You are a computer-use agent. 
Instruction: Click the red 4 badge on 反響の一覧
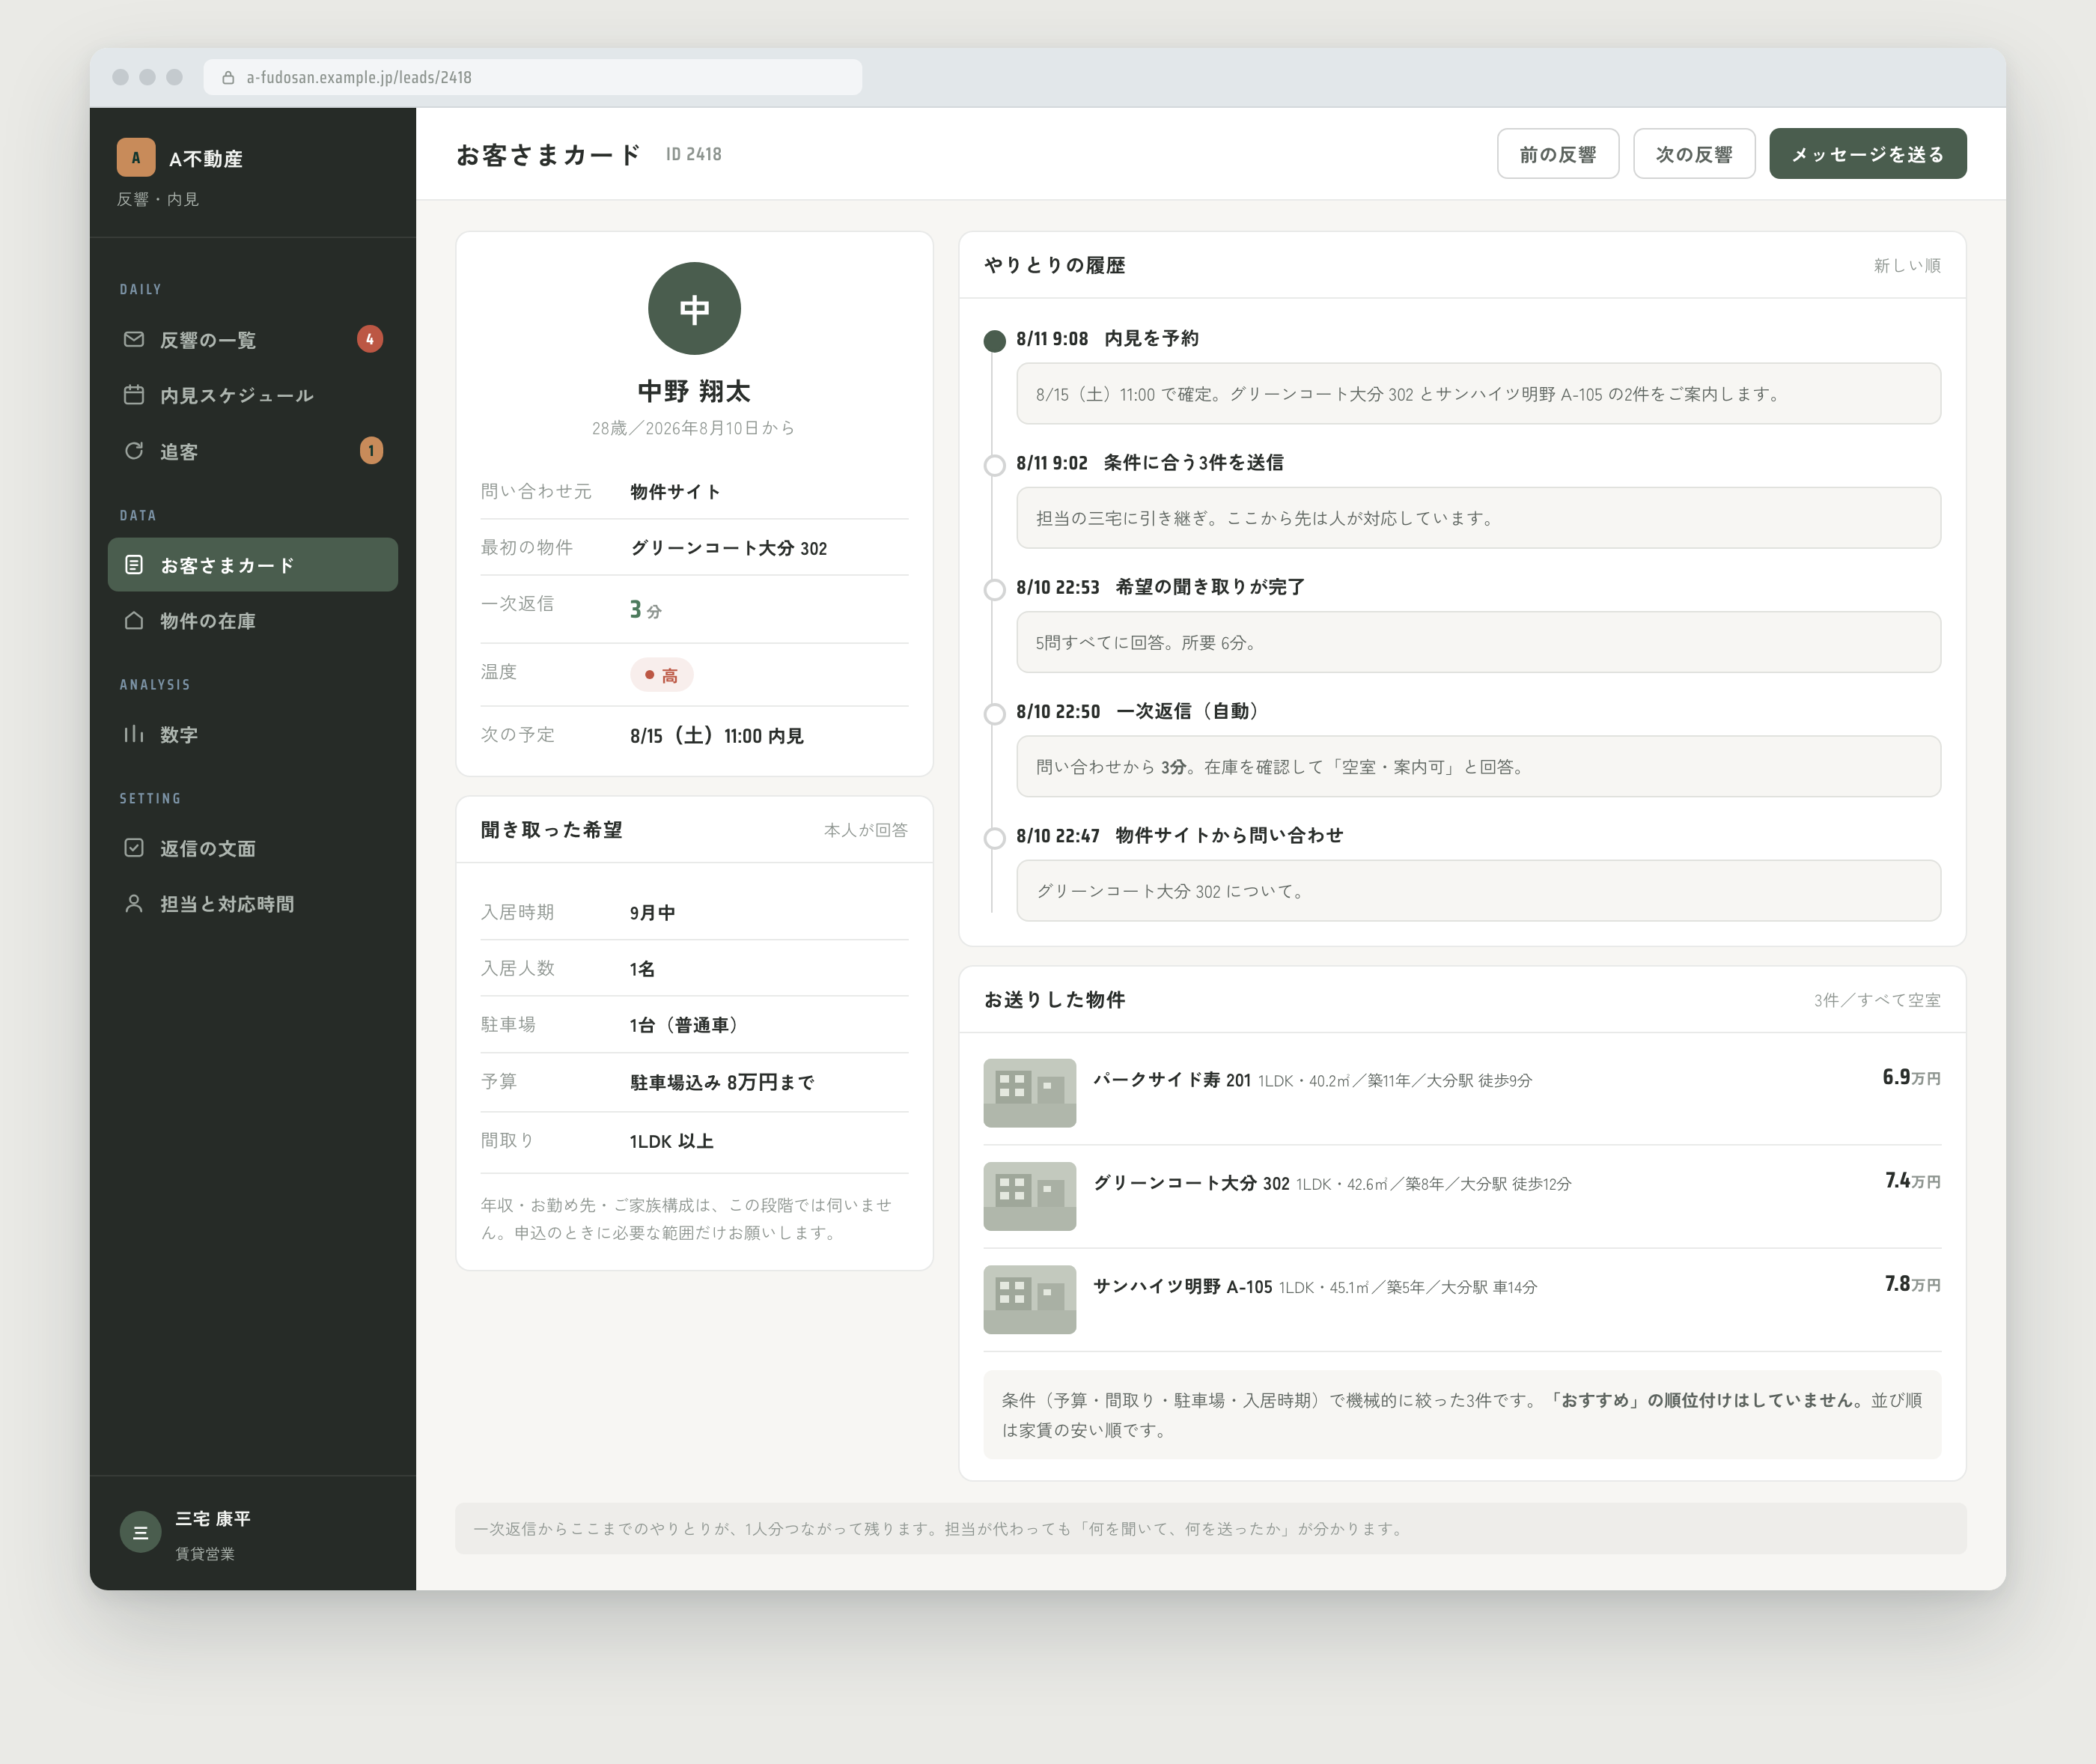tap(370, 339)
